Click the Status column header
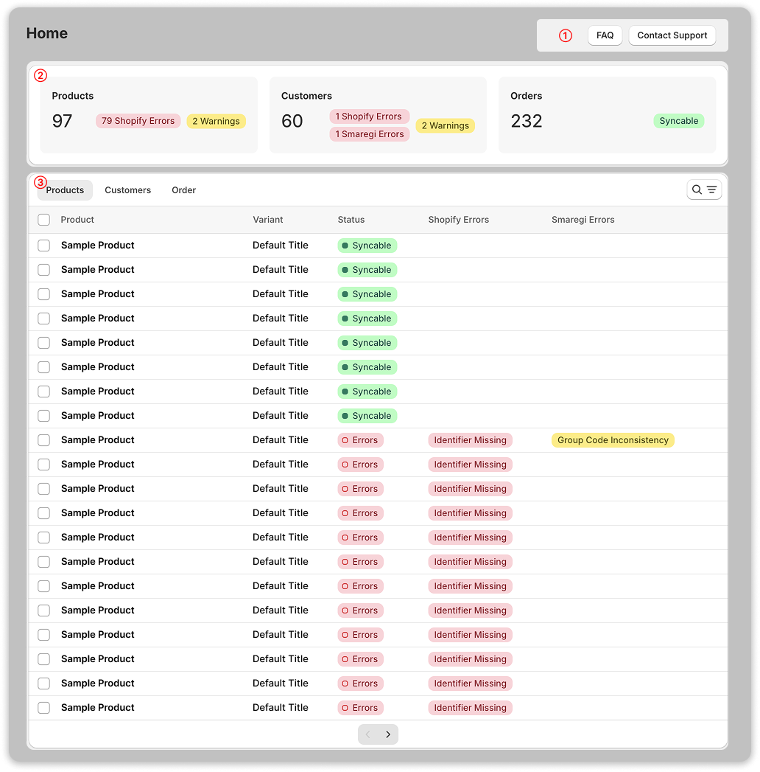 (x=351, y=220)
